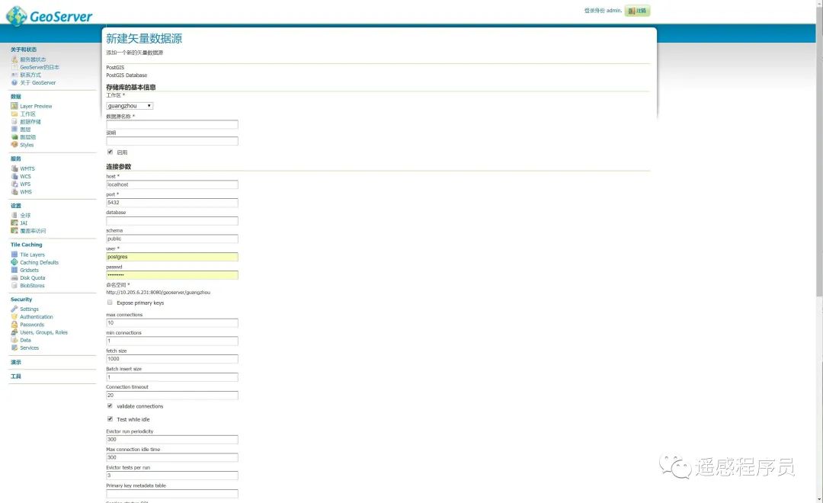Click the schema field with public

(x=172, y=239)
